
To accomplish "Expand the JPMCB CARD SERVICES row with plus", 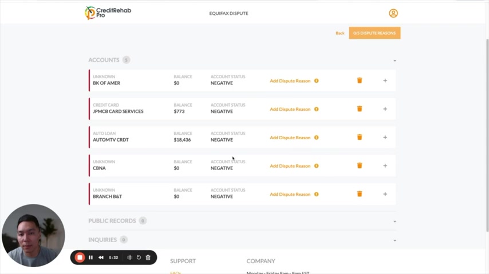I will coord(385,109).
